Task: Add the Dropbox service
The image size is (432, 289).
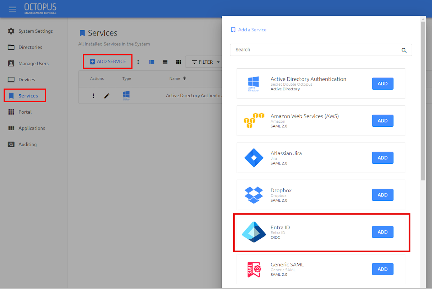Action: pos(383,195)
